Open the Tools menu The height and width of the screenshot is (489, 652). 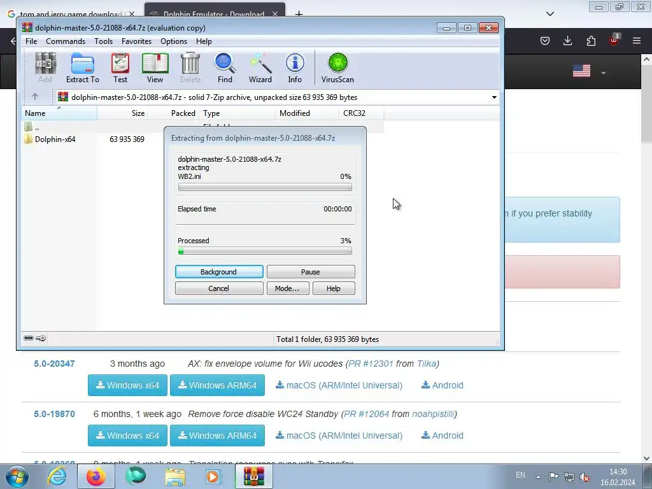pos(103,41)
